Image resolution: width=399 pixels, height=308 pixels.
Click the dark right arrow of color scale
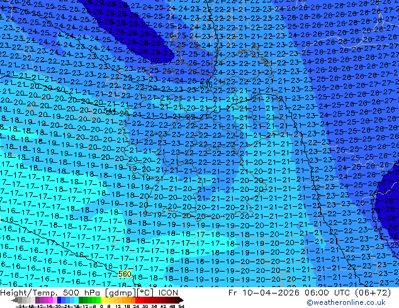tap(181, 300)
